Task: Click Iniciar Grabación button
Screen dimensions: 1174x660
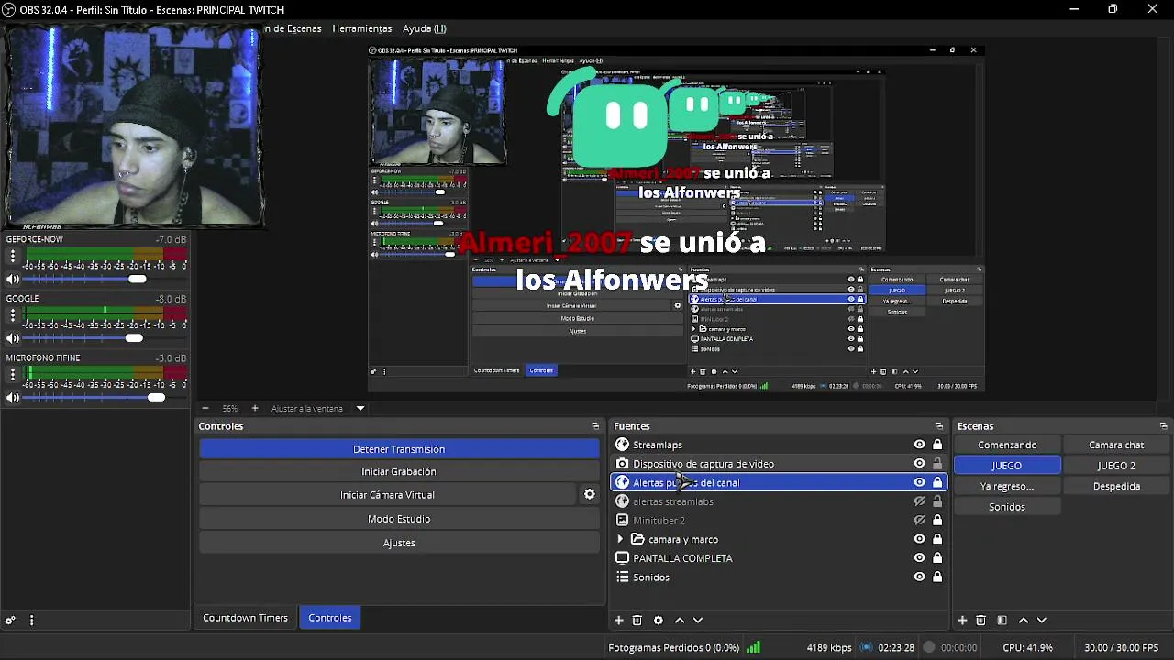Action: (x=399, y=471)
